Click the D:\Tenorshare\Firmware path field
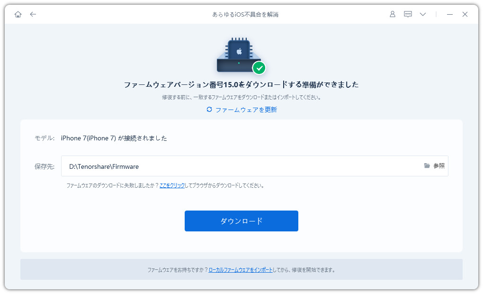Image resolution: width=483 pixels, height=294 pixels. click(x=254, y=166)
